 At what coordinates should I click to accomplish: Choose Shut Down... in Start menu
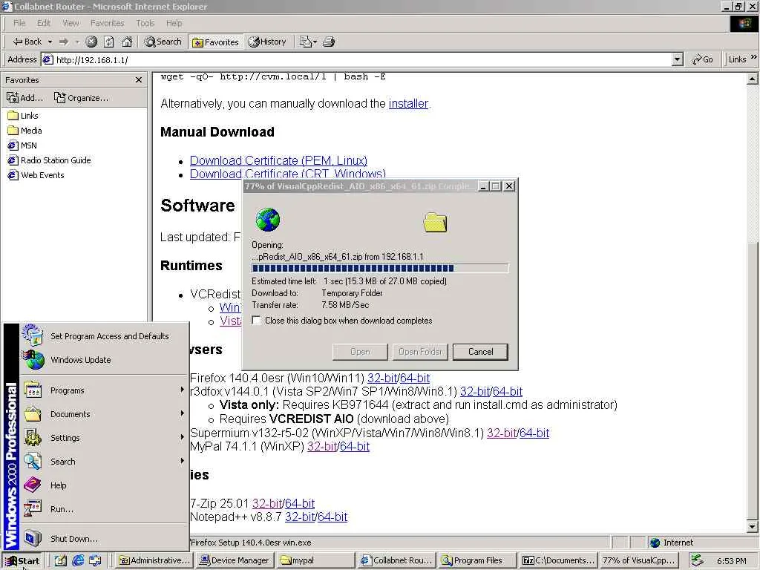(x=104, y=539)
